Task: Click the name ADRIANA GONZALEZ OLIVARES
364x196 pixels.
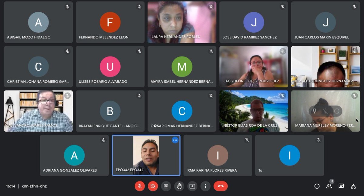Action: coord(70,170)
